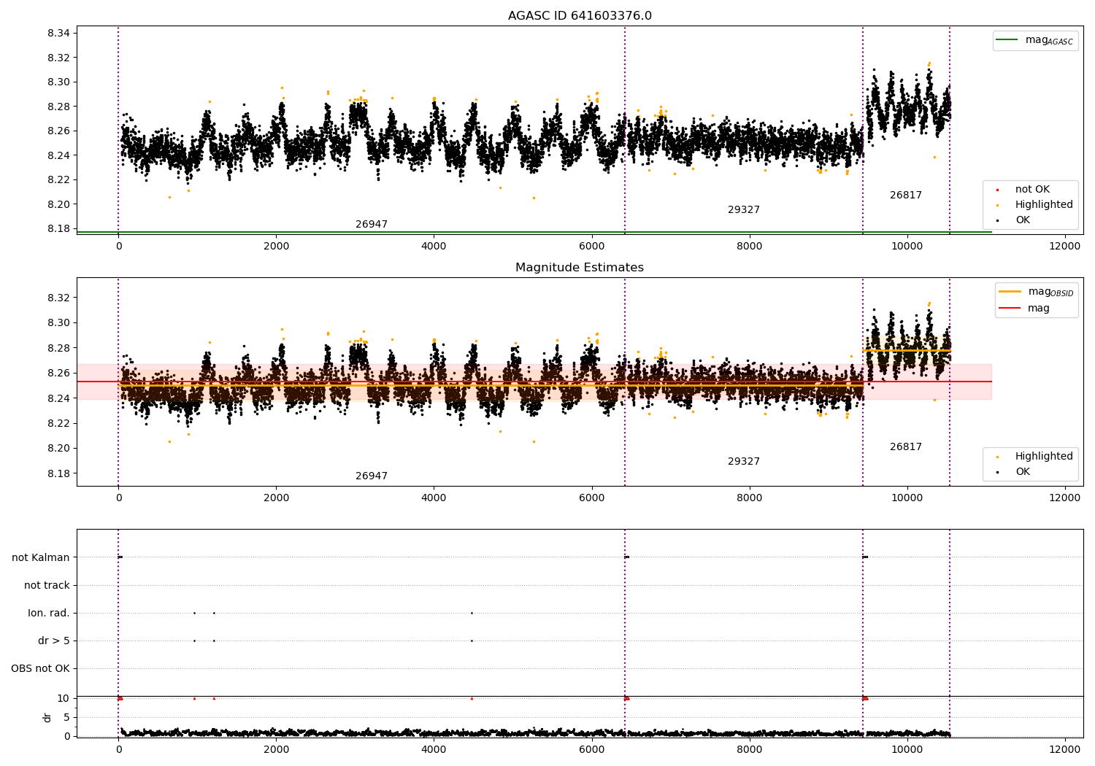The image size is (1095, 766).
Task: Click the mag OBSID legend entry
Action: 1037,292
